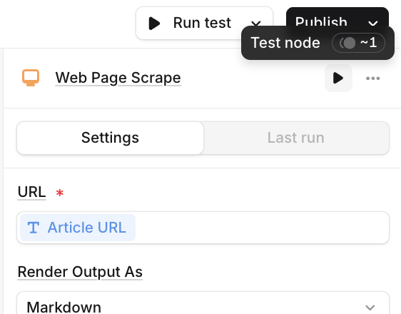Click the credit coin icon in tooltip
Screen dimensions: 401x314
pos(347,43)
